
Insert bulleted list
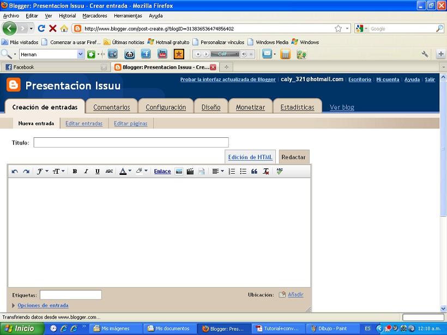243,171
